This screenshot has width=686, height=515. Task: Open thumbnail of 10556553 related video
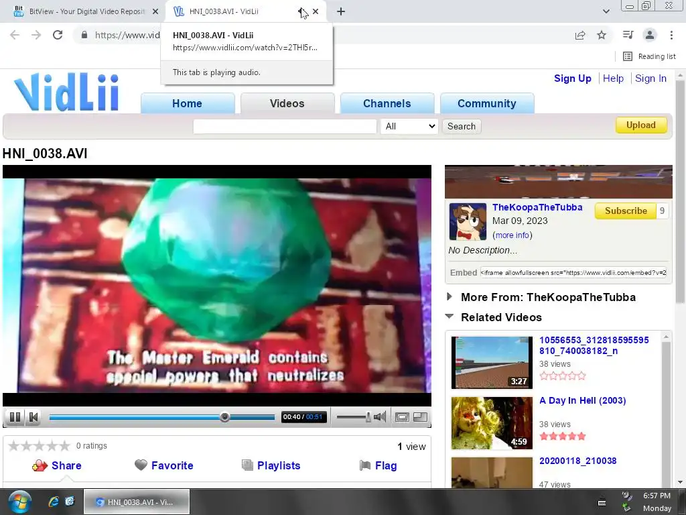pyautogui.click(x=492, y=363)
